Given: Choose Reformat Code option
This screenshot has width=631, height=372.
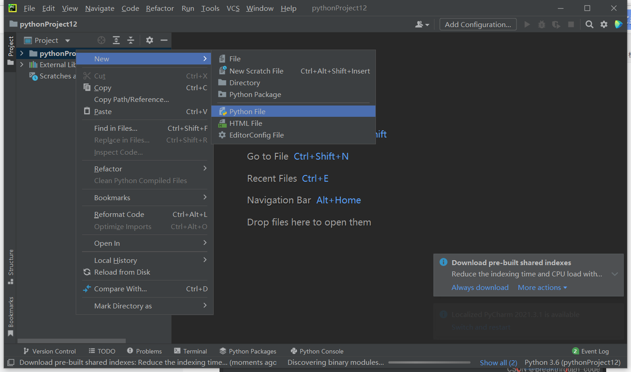Looking at the screenshot, I should (x=144, y=214).
